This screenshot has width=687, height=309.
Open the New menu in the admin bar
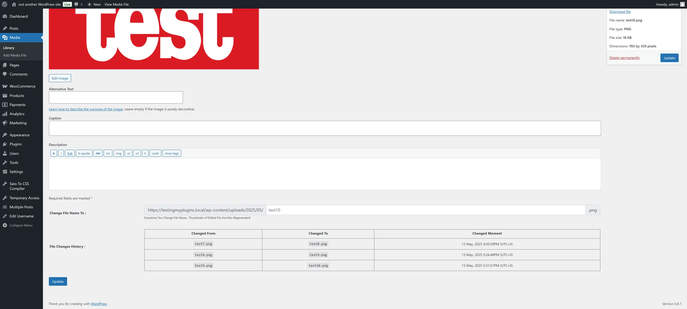[x=94, y=4]
